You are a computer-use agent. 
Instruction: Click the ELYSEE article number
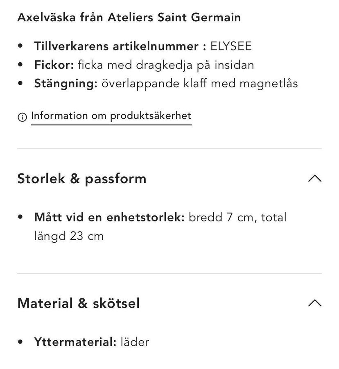(x=231, y=46)
